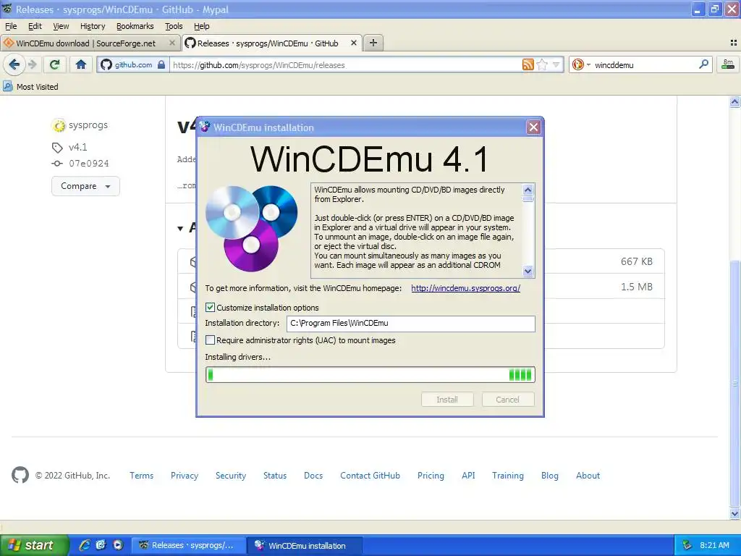The image size is (741, 556).
Task: Open the Privacy footer link
Action: pyautogui.click(x=185, y=476)
